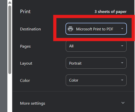Click the Pages label
Image resolution: width=135 pixels, height=112 pixels.
[25, 46]
